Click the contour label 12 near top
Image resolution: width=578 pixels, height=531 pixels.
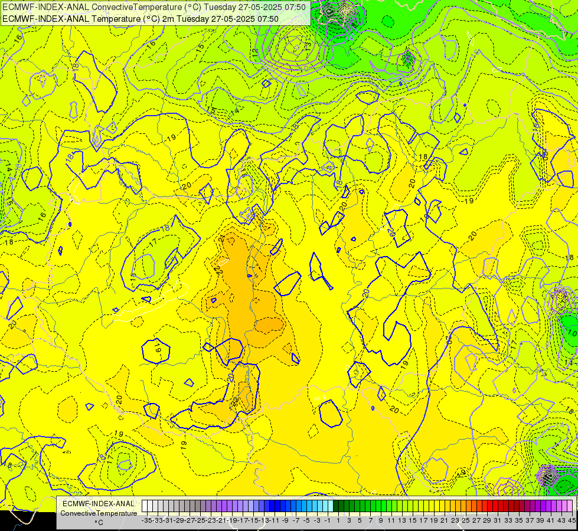click(x=256, y=53)
